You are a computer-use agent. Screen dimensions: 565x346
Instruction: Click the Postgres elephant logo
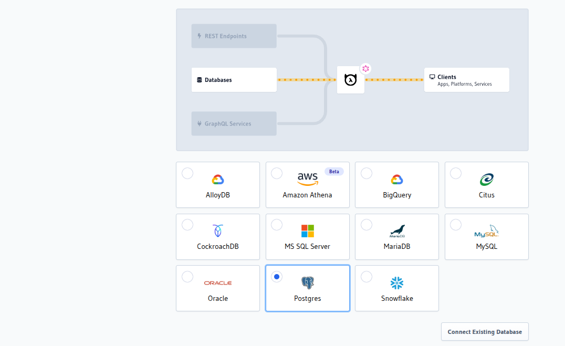(x=307, y=283)
